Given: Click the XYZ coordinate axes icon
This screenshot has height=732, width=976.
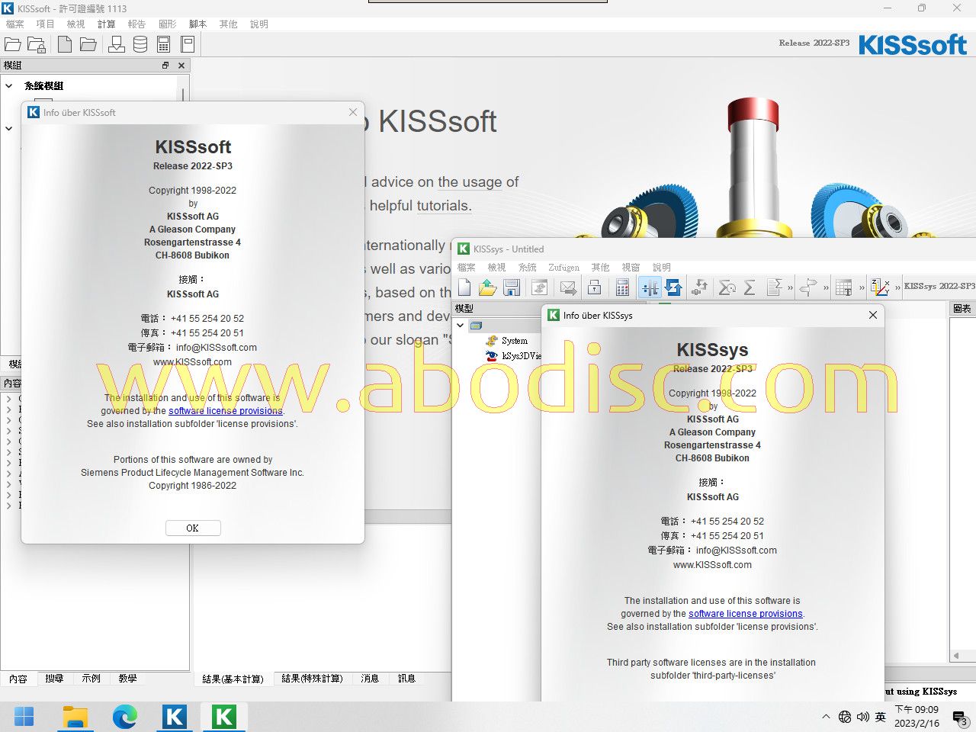Looking at the screenshot, I should pos(880,287).
